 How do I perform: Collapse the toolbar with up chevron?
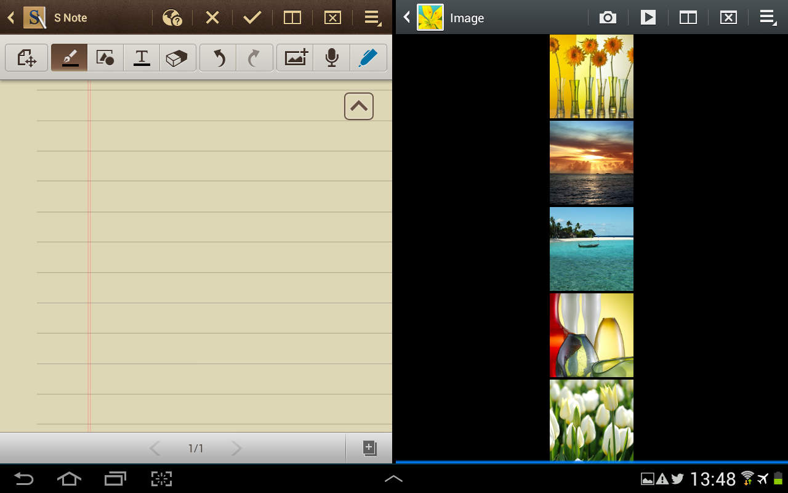pos(359,106)
